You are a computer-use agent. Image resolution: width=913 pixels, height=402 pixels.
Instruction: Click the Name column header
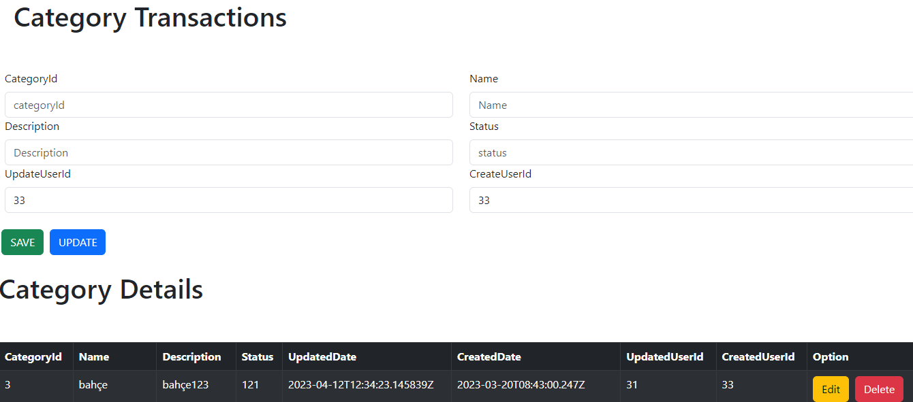click(93, 356)
